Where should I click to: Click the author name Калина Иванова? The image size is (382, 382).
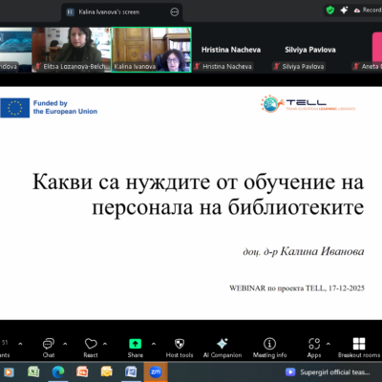coord(322,251)
